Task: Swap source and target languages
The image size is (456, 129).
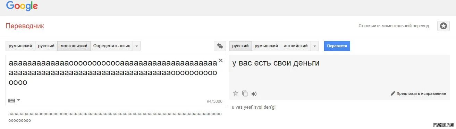Action: pyautogui.click(x=220, y=46)
